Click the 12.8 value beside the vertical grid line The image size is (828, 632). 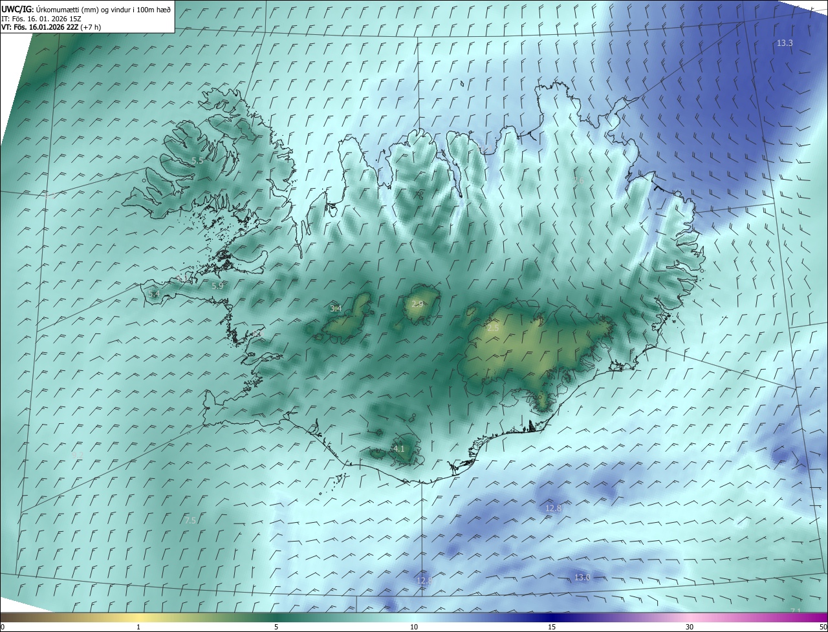pyautogui.click(x=424, y=581)
